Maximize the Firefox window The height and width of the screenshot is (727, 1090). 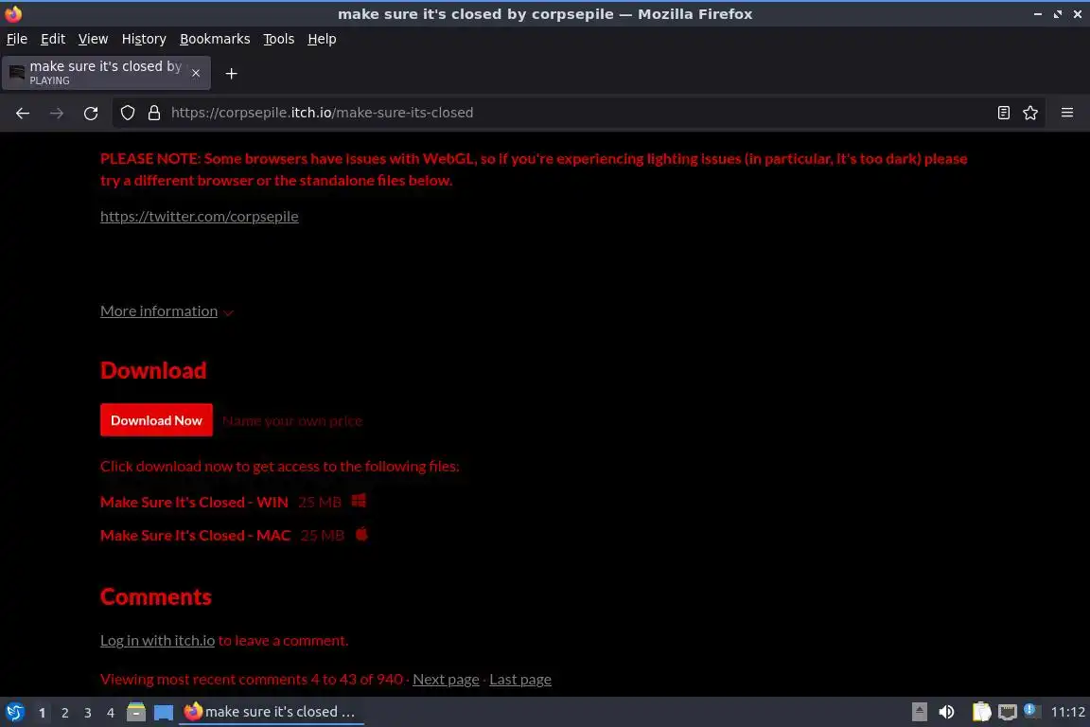point(1057,14)
